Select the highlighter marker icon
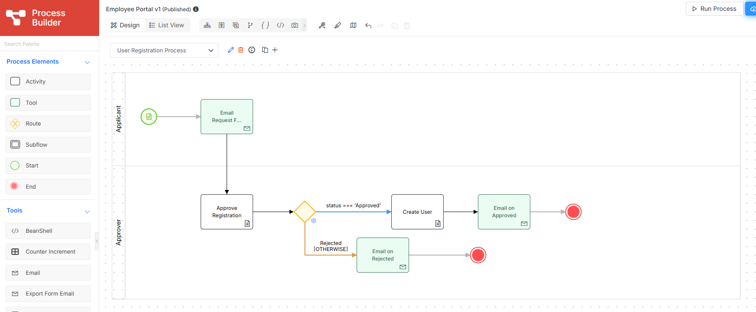This screenshot has width=756, height=312. pyautogui.click(x=337, y=26)
